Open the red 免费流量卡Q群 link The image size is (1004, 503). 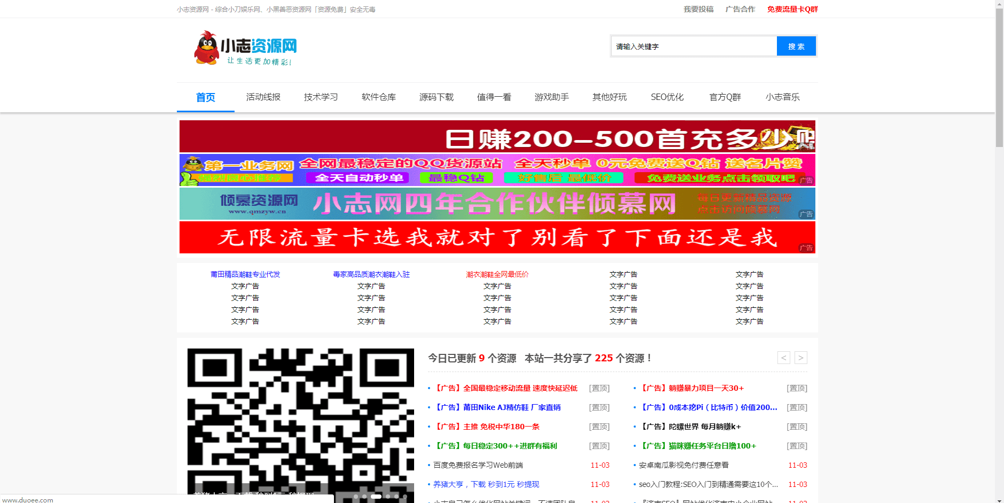point(792,9)
